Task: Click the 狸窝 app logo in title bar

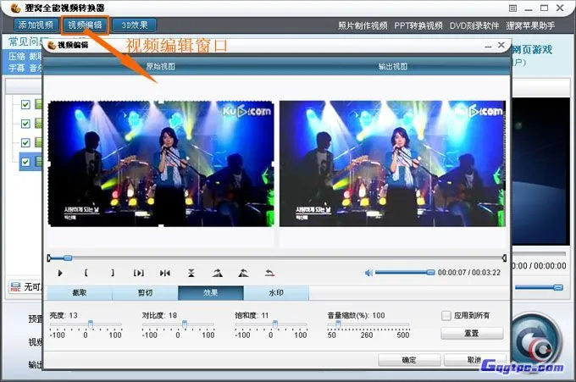Action: point(15,8)
